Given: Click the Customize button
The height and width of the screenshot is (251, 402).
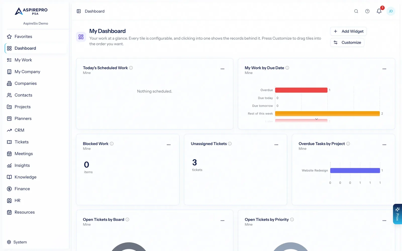Looking at the screenshot, I should tap(347, 42).
